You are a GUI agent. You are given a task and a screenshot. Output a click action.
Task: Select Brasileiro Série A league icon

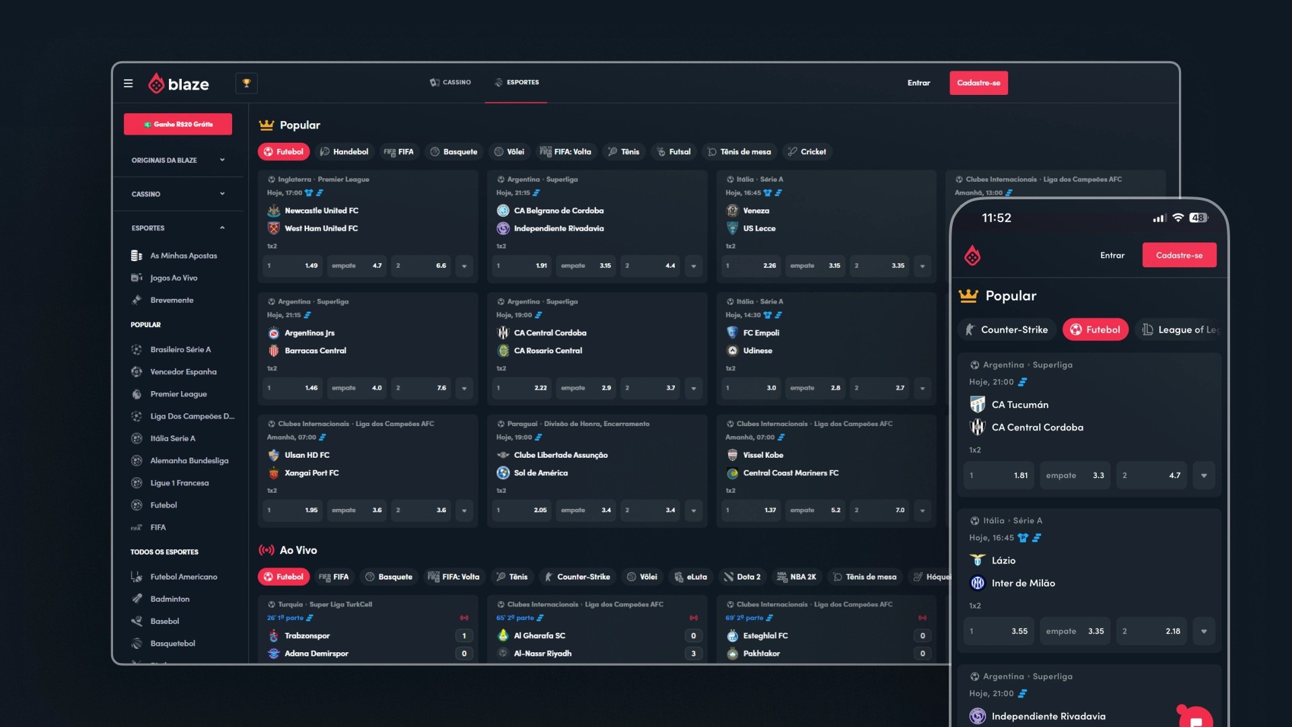137,349
